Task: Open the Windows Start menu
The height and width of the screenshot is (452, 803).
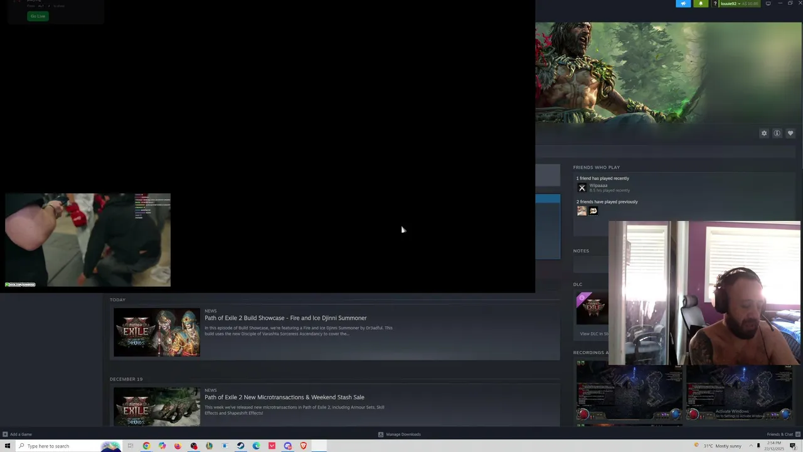Action: 8,446
